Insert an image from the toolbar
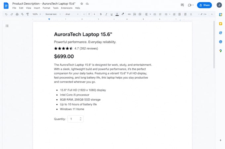 140,14
